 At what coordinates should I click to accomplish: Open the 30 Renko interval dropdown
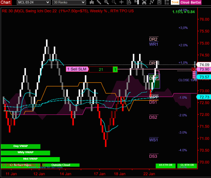pos(69,2)
